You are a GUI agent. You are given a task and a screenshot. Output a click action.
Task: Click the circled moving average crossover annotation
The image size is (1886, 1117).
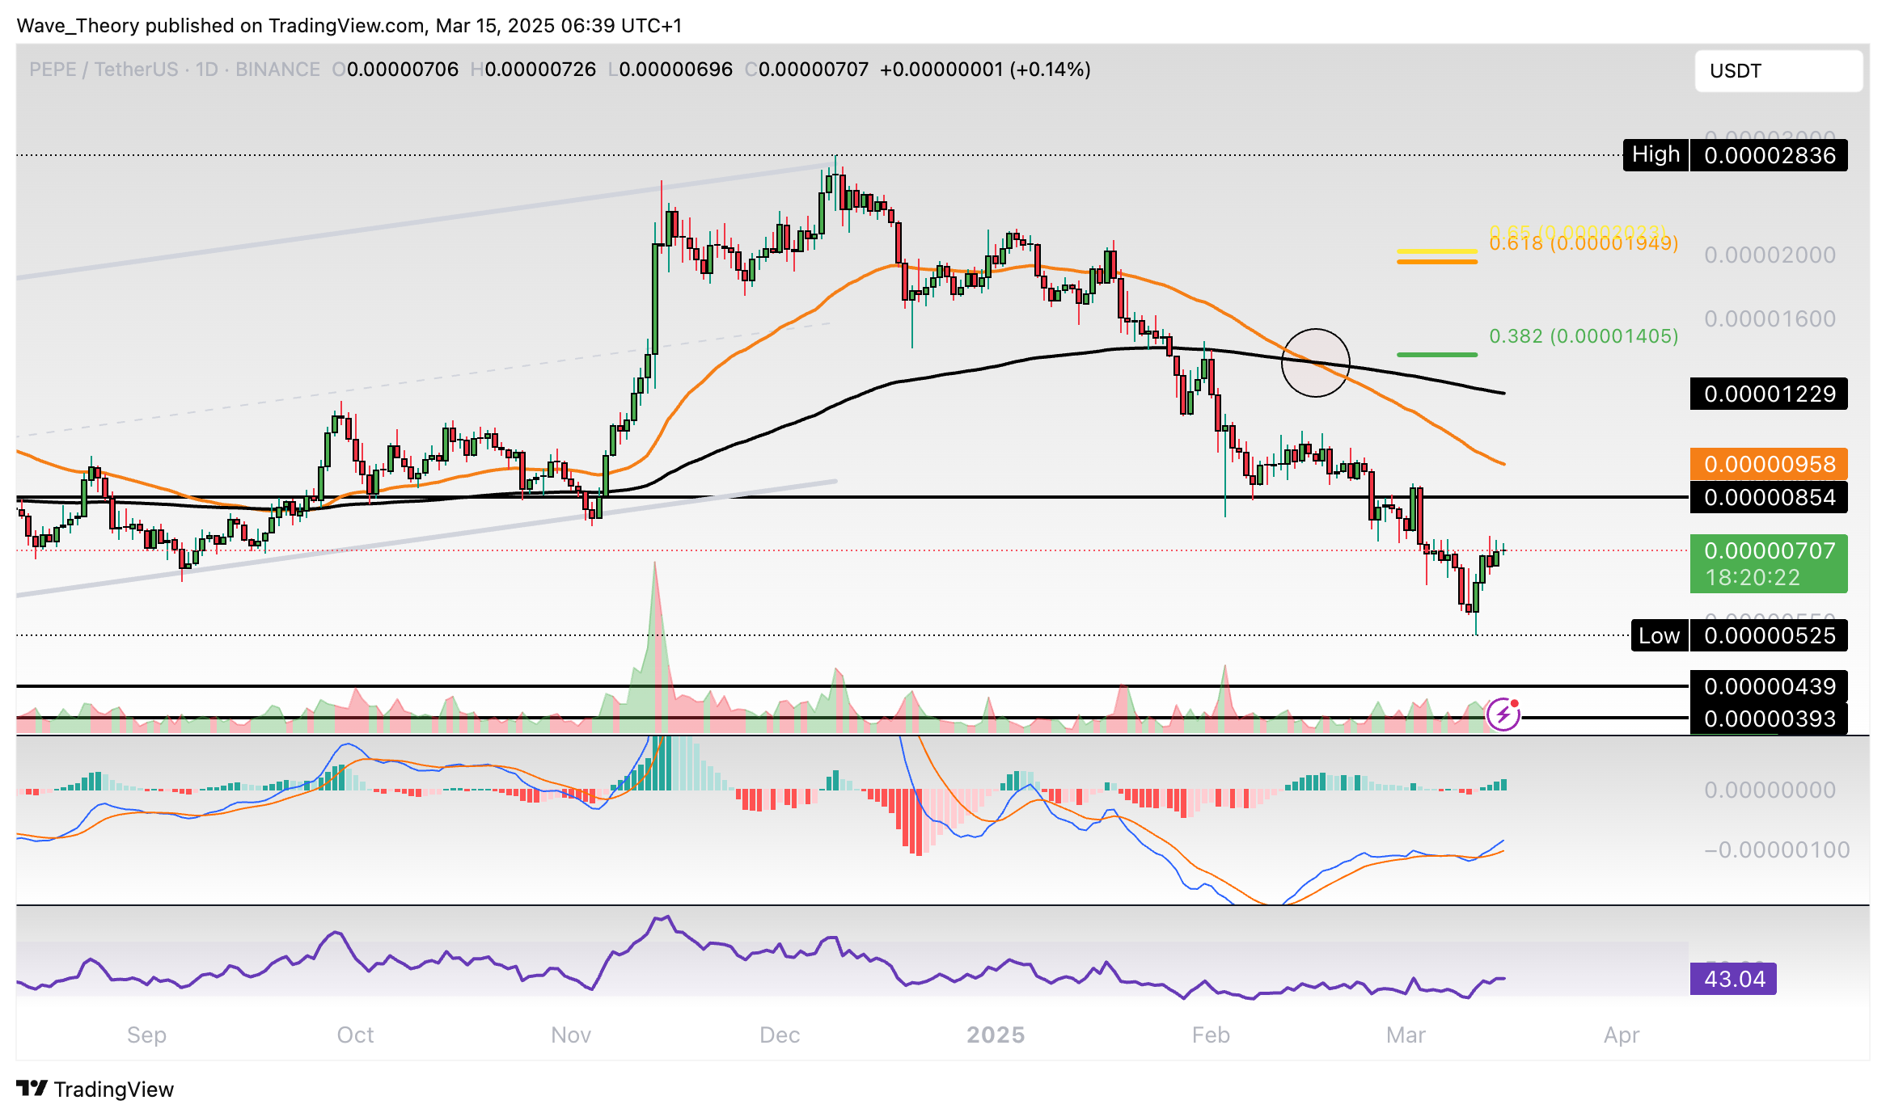point(1315,363)
